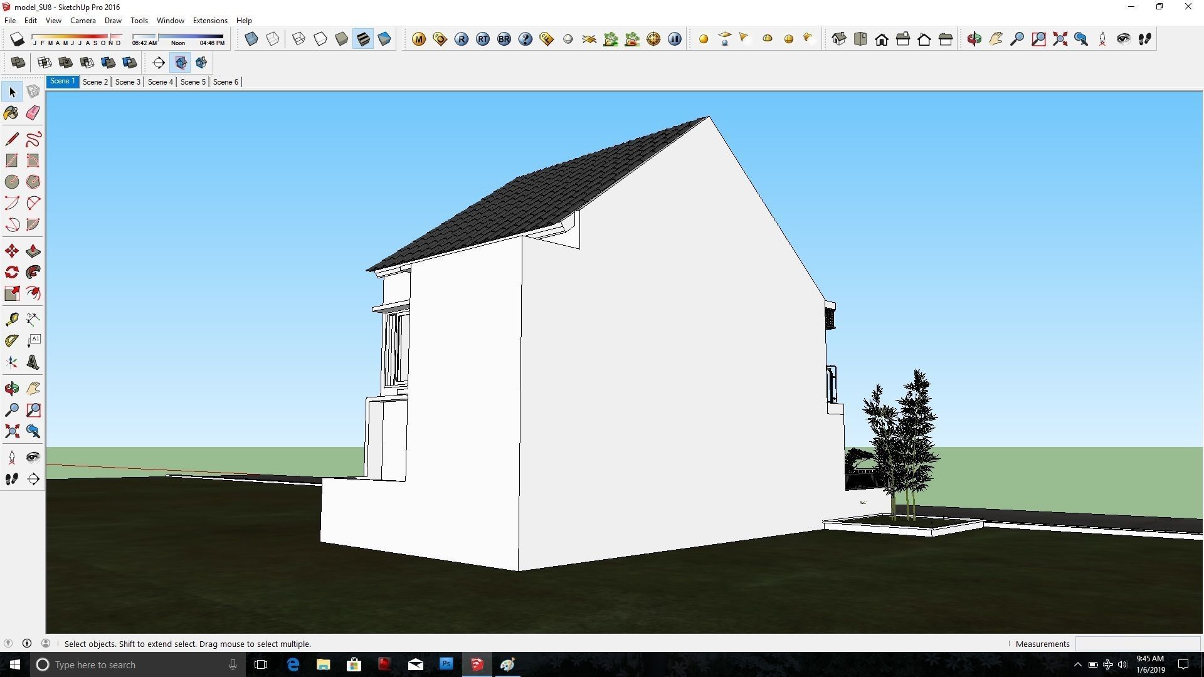Select the Pie arc tool
The width and height of the screenshot is (1204, 677).
33,224
